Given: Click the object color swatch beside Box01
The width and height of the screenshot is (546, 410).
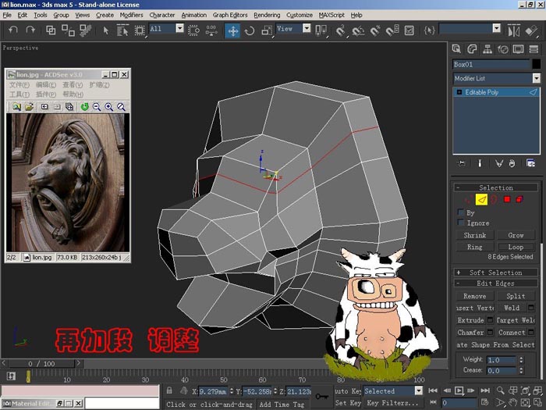Looking at the screenshot, I should pyautogui.click(x=537, y=64).
